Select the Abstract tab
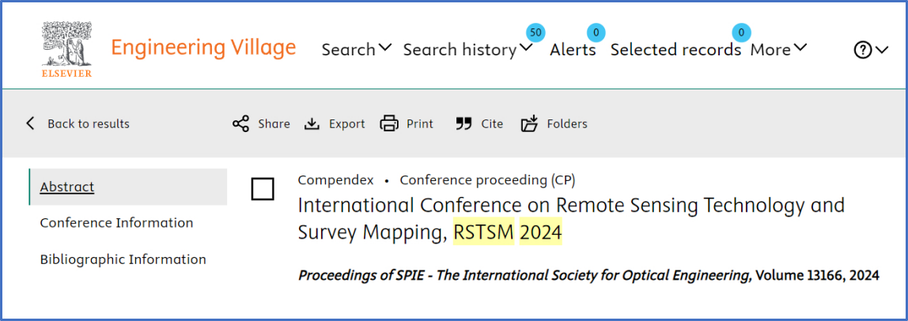 click(128, 187)
